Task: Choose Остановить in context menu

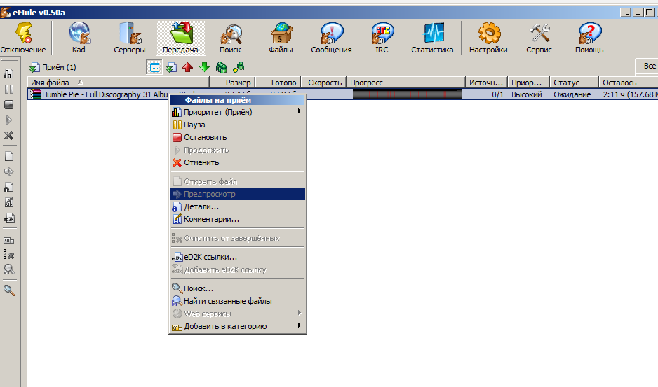Action: click(x=238, y=137)
